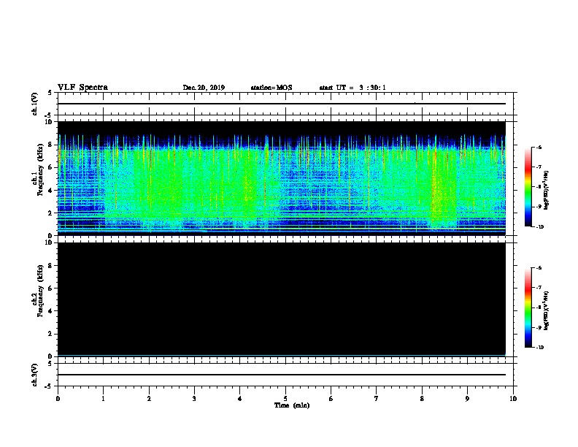This screenshot has width=578, height=447.
Task: Click time axis tick label "0"
Action: click(58, 399)
